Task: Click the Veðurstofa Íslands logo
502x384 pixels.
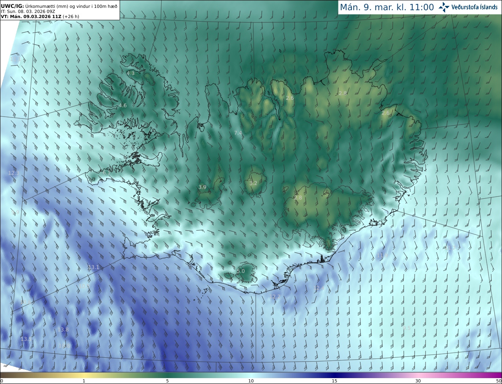Action: tap(468, 7)
